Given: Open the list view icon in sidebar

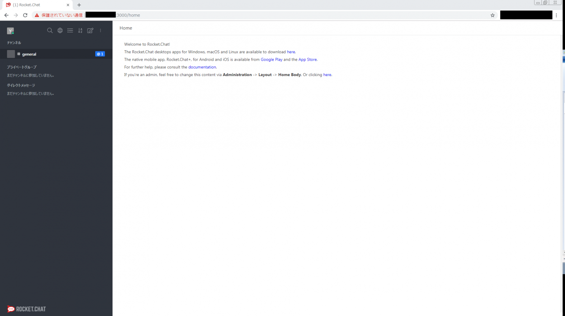Looking at the screenshot, I should [x=70, y=30].
